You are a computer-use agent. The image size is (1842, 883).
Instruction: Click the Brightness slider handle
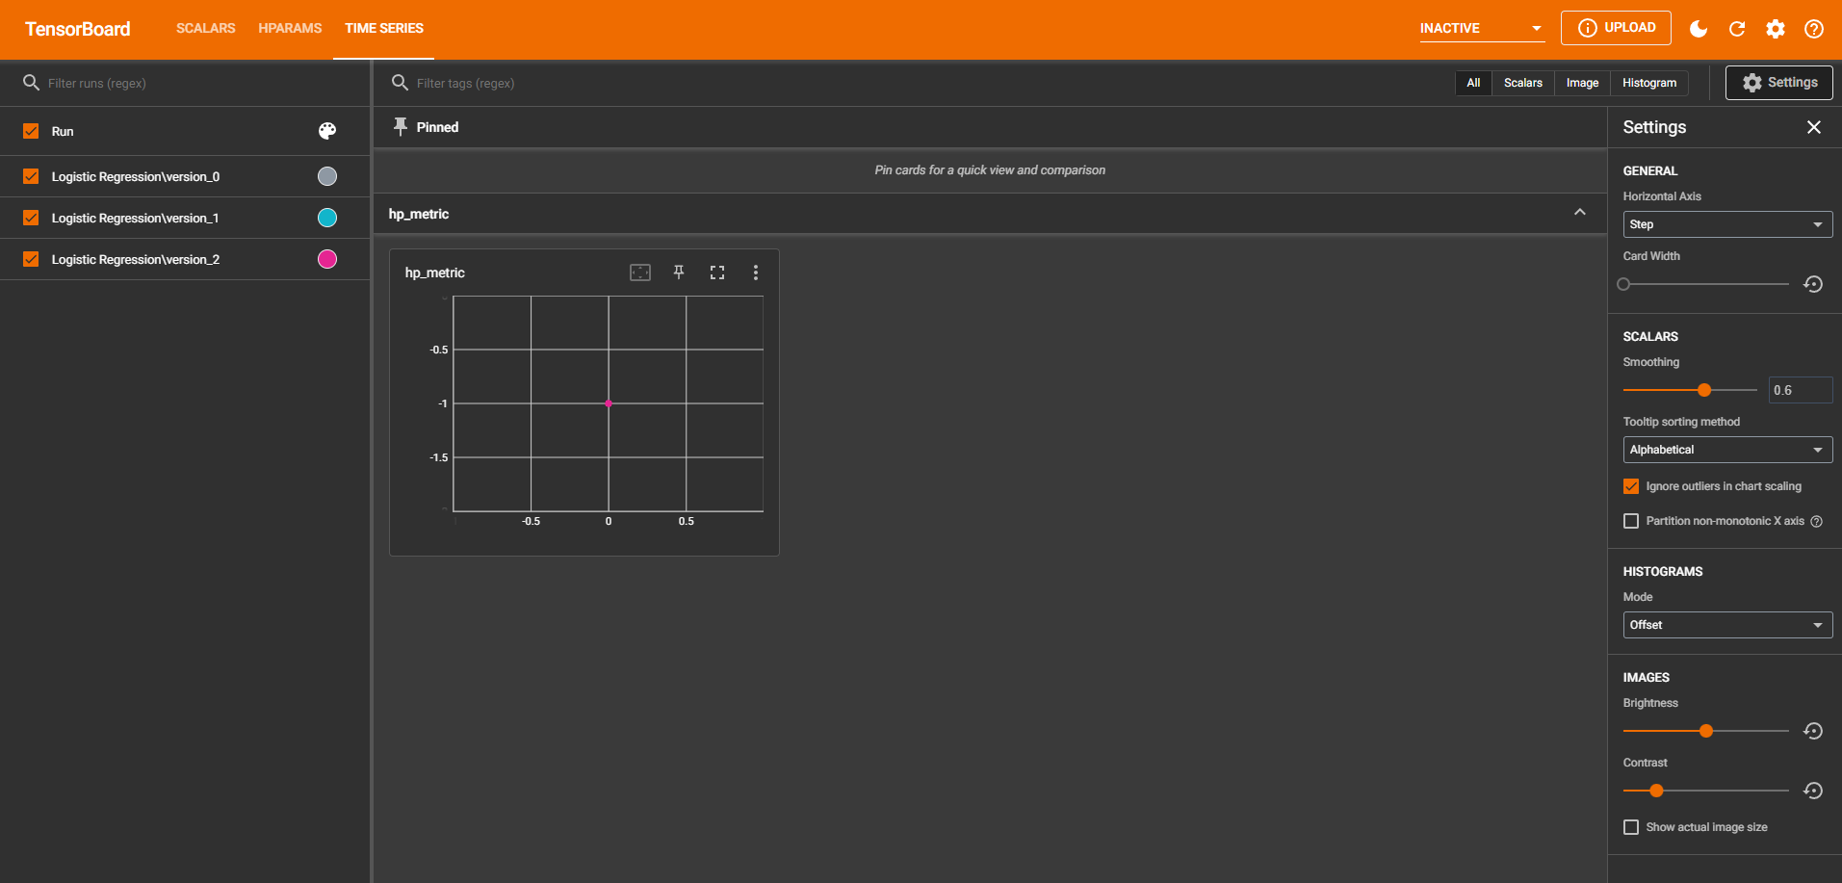[1706, 731]
